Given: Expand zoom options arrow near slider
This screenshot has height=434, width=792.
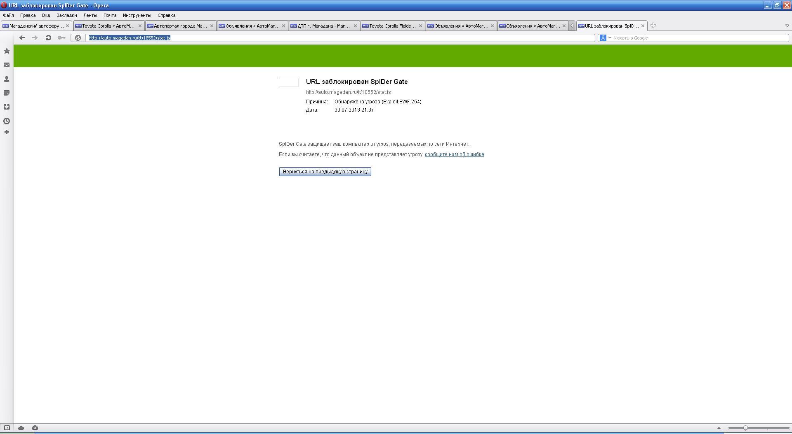Looking at the screenshot, I should coord(719,428).
